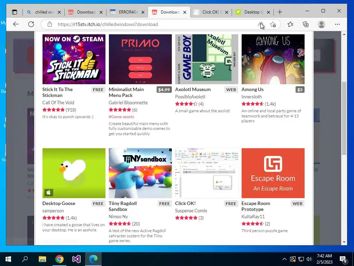Open Escape Room Prototype thumbnail
Image resolution: width=354 pixels, height=266 pixels.
click(273, 173)
